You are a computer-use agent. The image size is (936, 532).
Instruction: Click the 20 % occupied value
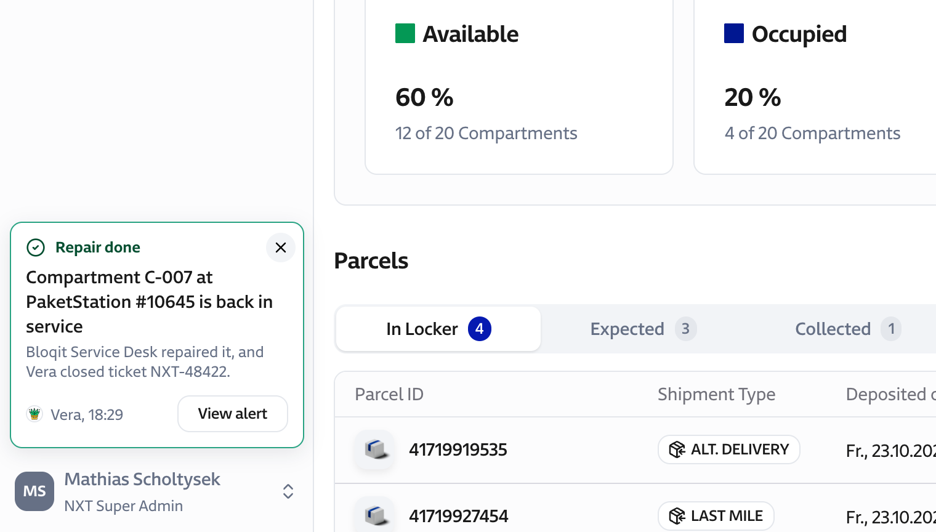click(752, 97)
